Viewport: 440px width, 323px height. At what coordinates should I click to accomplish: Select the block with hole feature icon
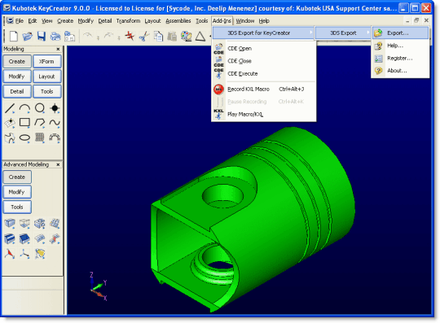(40, 224)
